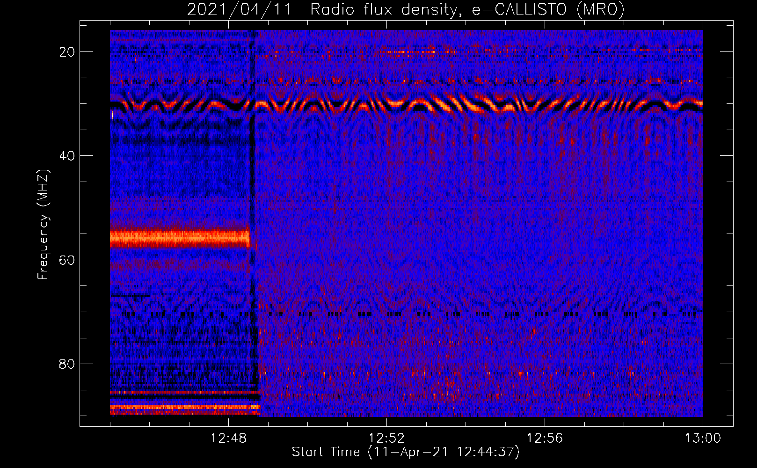Screen dimensions: 757x468
Task: Click the 13:00 time tick label
Action: click(703, 439)
